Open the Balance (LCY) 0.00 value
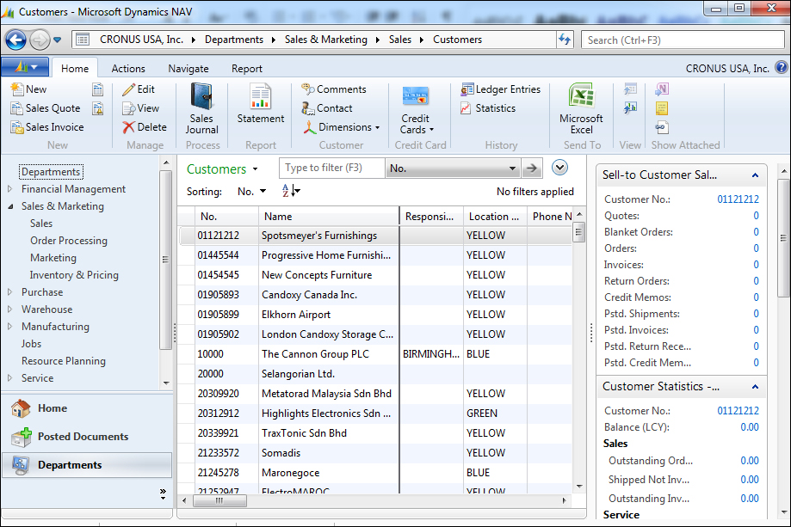The height and width of the screenshot is (527, 791). (x=750, y=427)
